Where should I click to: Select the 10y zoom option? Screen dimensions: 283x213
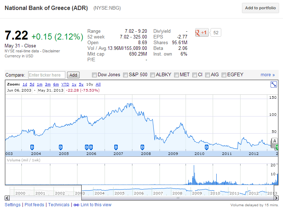(90, 84)
